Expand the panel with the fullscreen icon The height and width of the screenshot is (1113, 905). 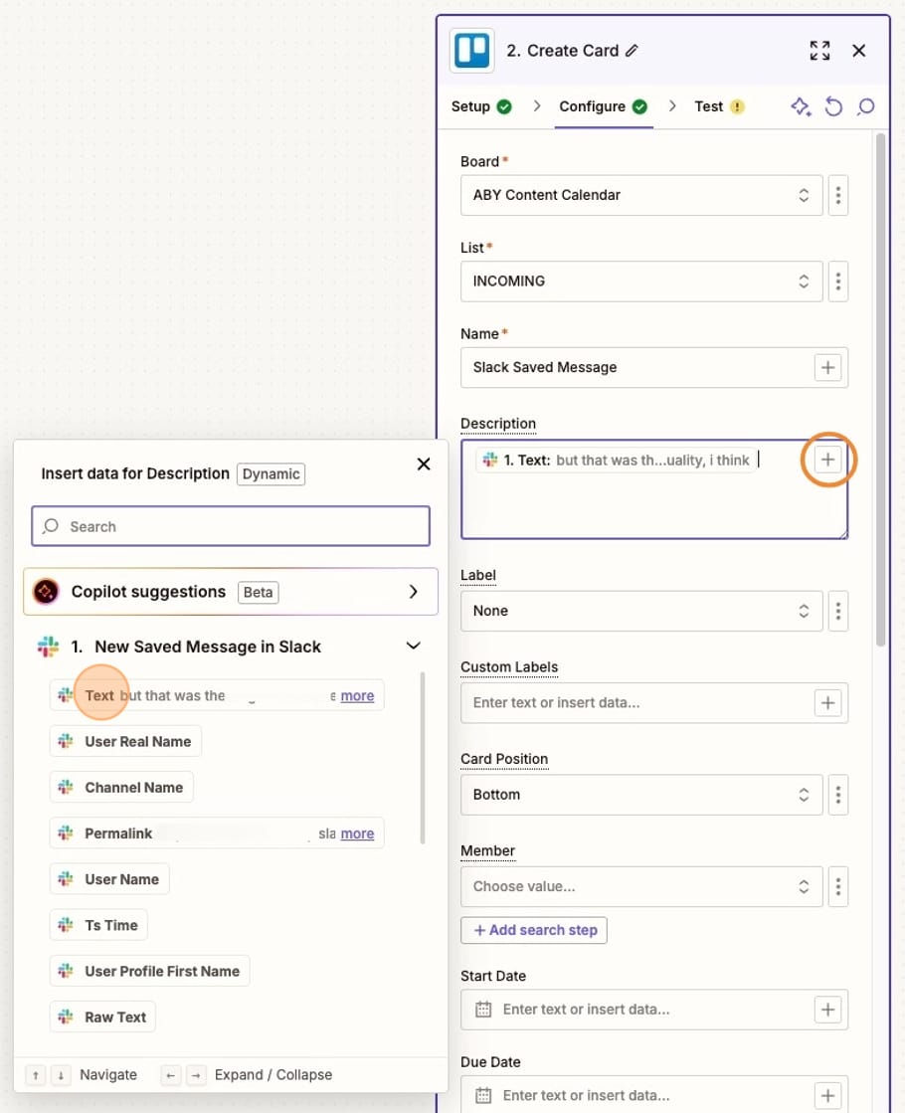coord(819,50)
